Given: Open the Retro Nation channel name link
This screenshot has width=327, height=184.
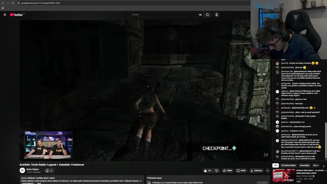Looking at the screenshot, I should click(x=33, y=169).
